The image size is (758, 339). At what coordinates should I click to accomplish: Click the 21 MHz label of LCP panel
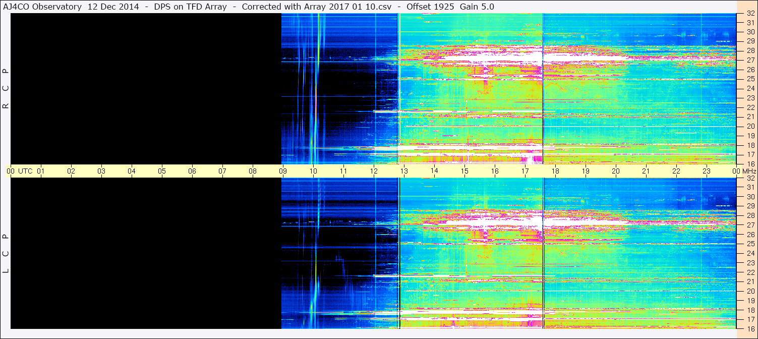(750, 281)
